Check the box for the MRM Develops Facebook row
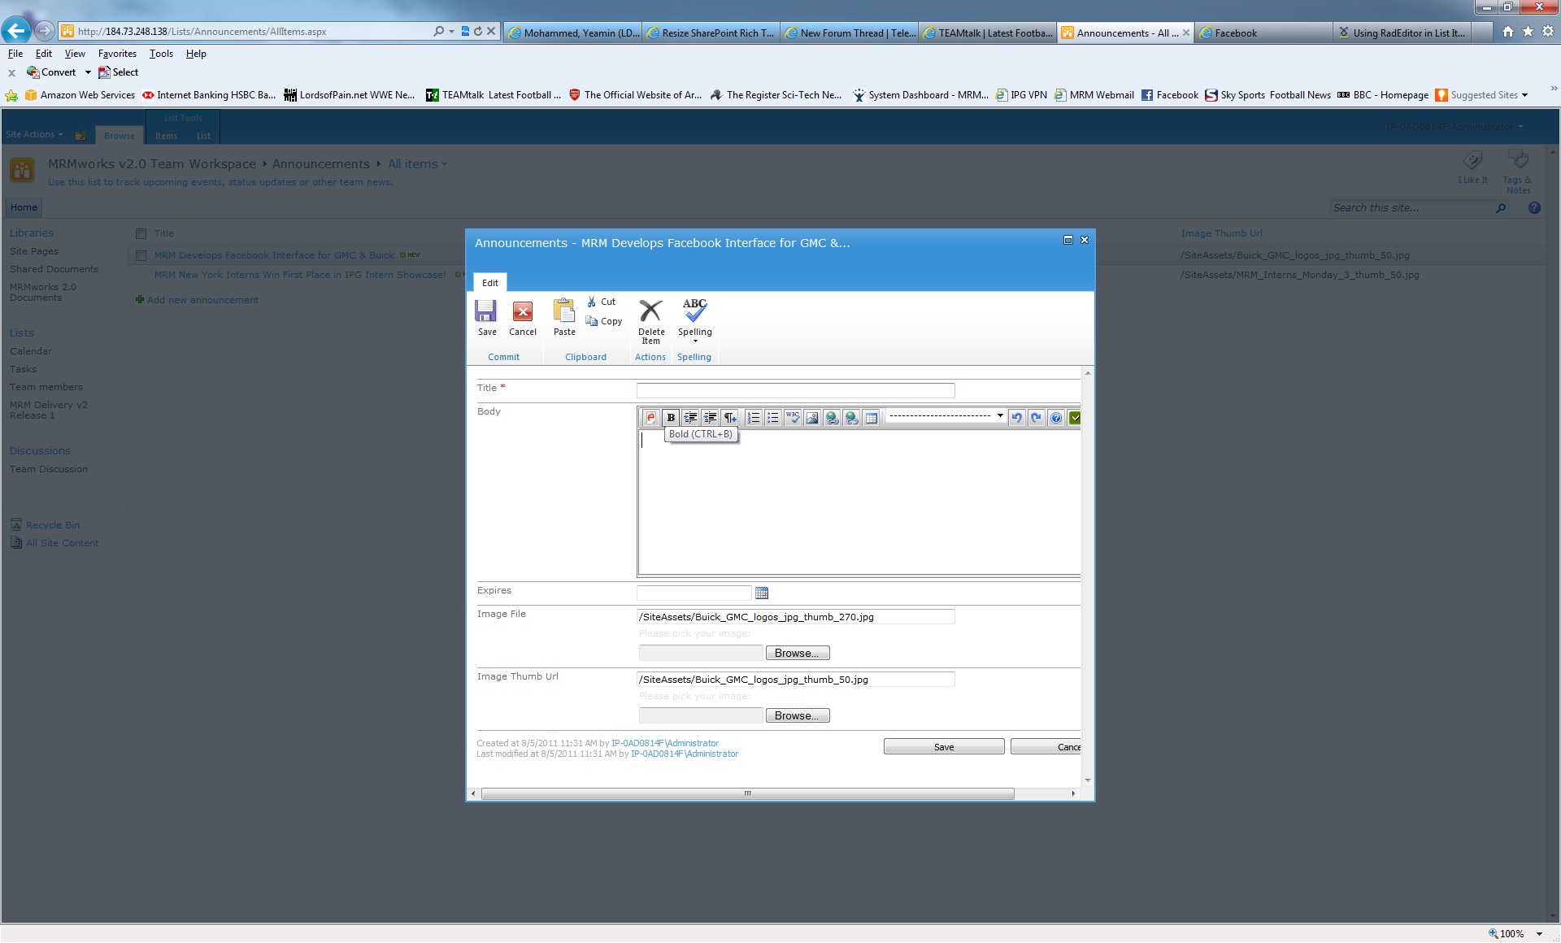 click(x=141, y=255)
